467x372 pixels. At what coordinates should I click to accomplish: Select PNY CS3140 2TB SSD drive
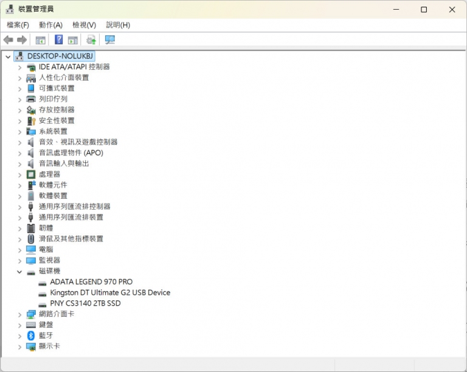(x=85, y=303)
